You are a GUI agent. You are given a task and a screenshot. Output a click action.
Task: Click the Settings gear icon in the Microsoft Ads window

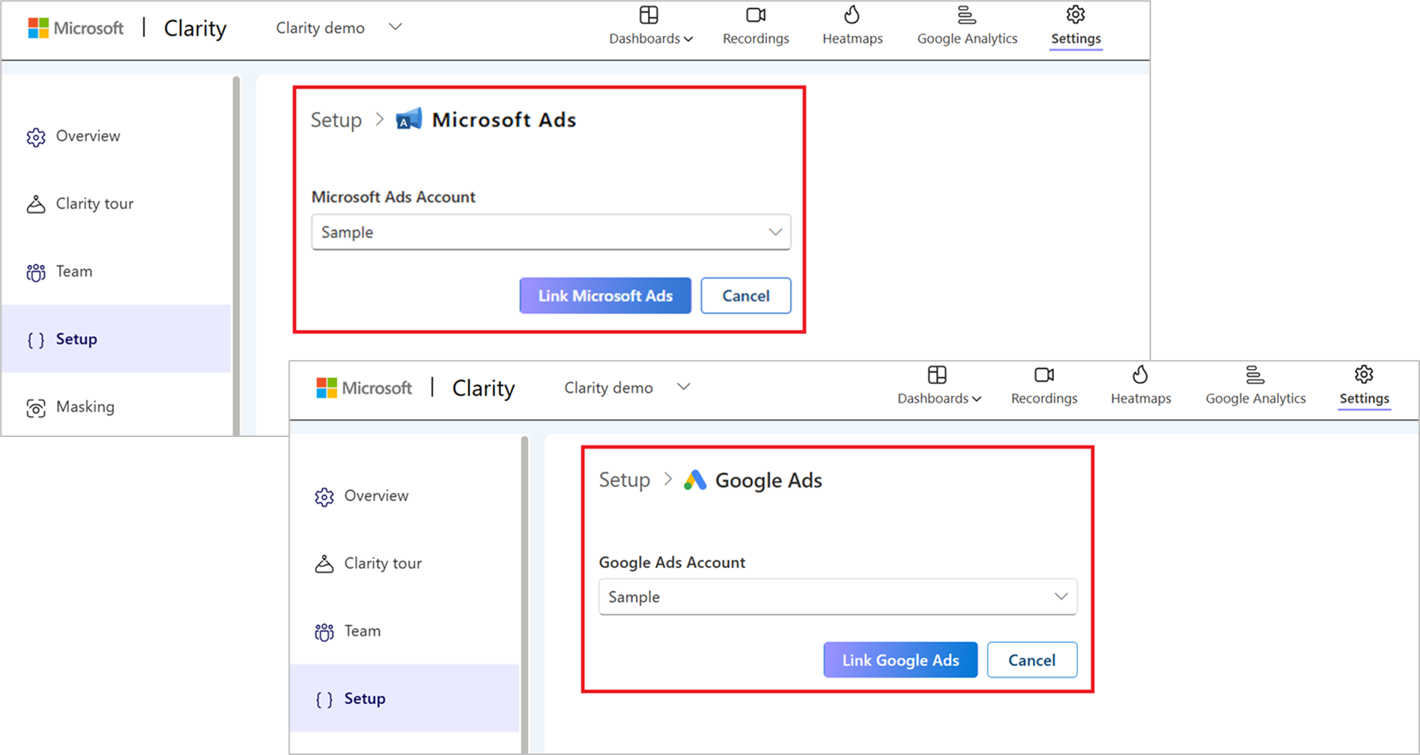point(1075,14)
